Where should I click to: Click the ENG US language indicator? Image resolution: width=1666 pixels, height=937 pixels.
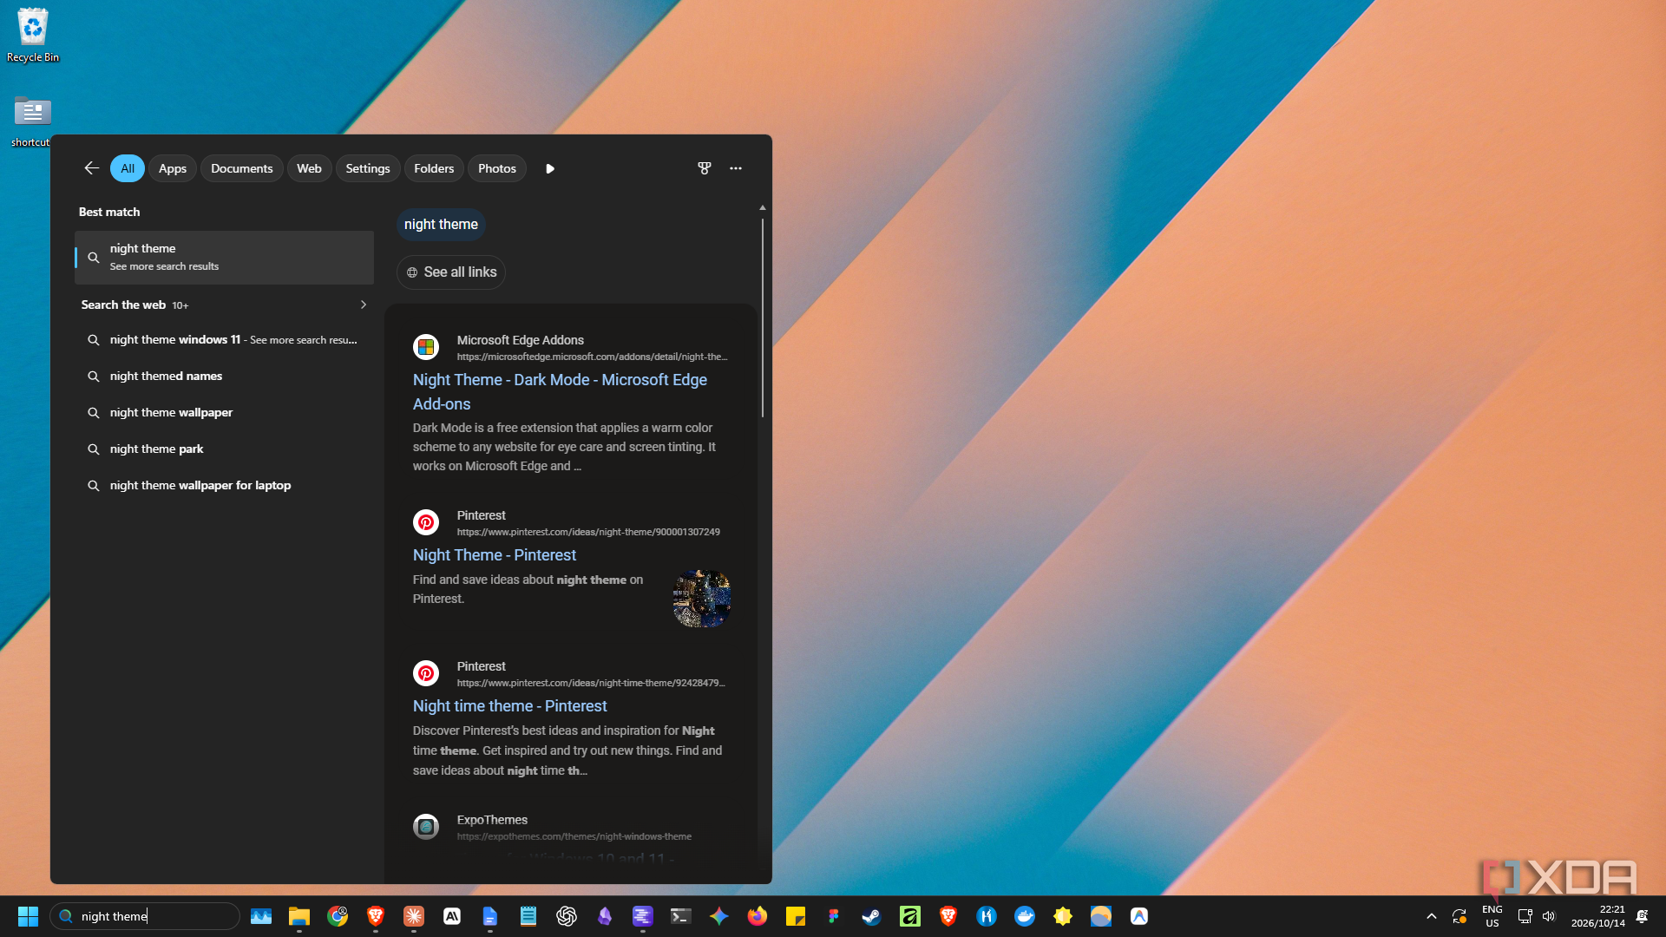click(x=1492, y=916)
